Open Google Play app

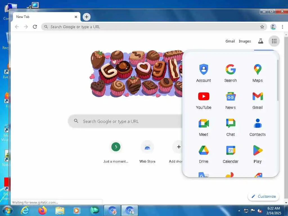click(258, 154)
